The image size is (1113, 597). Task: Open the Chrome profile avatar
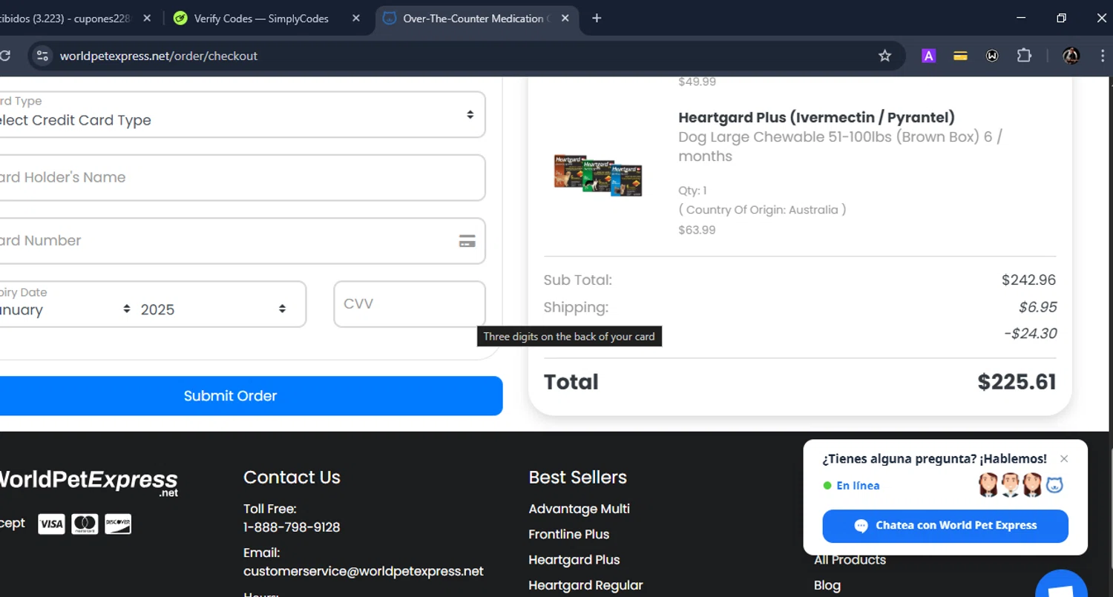pos(1071,56)
